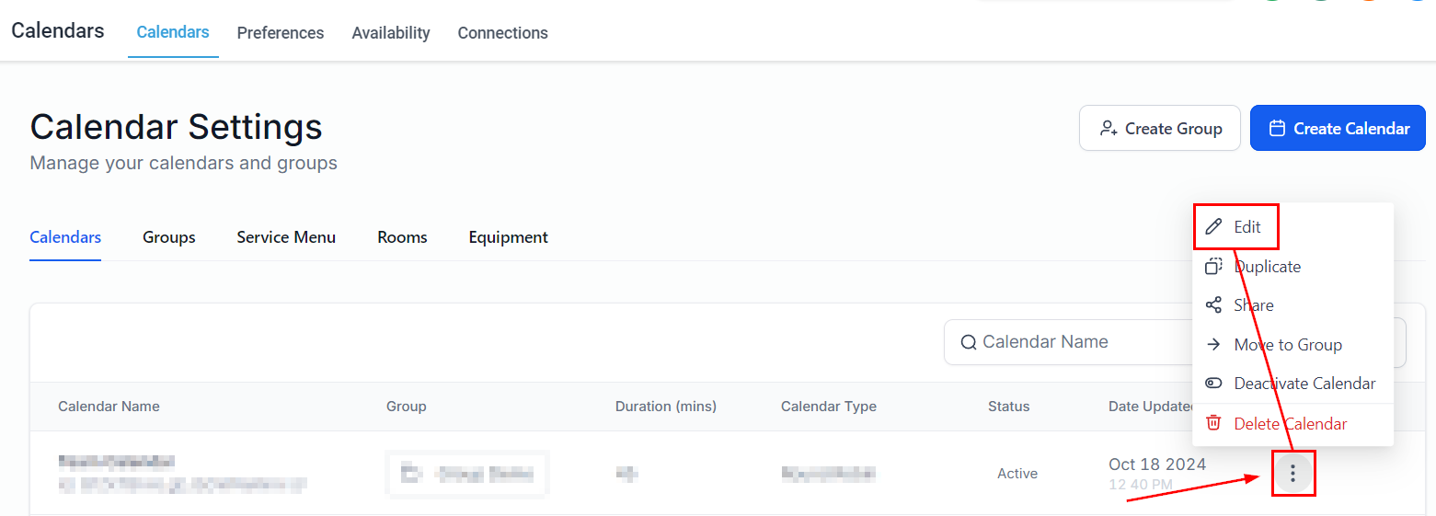Open the Service Menu sub-tab

(x=286, y=237)
